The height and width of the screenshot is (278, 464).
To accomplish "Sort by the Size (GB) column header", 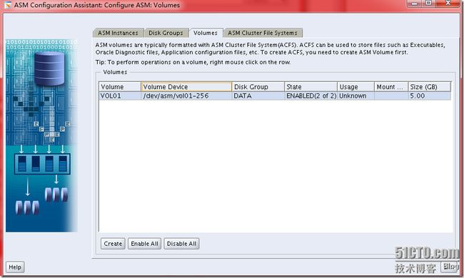I will [429, 87].
